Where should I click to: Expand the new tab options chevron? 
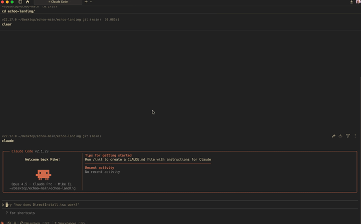[x=91, y=2]
